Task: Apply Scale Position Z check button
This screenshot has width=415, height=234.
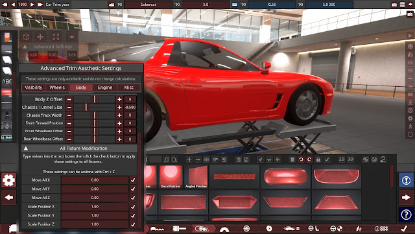Action: point(133,224)
